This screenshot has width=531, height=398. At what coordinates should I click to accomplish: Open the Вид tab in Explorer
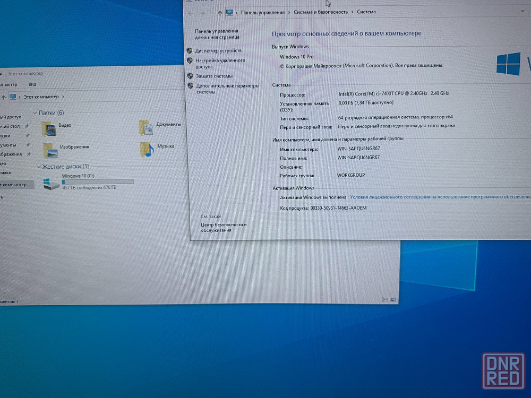click(32, 84)
